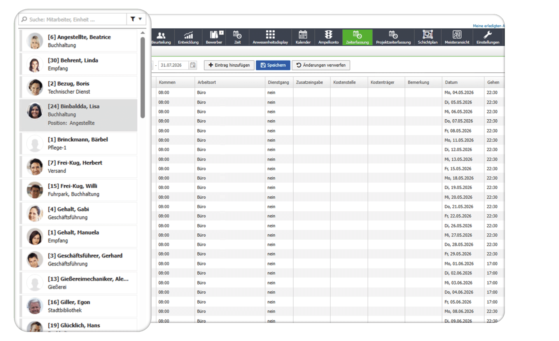
Task: Open the Kalender module
Action: [x=303, y=37]
